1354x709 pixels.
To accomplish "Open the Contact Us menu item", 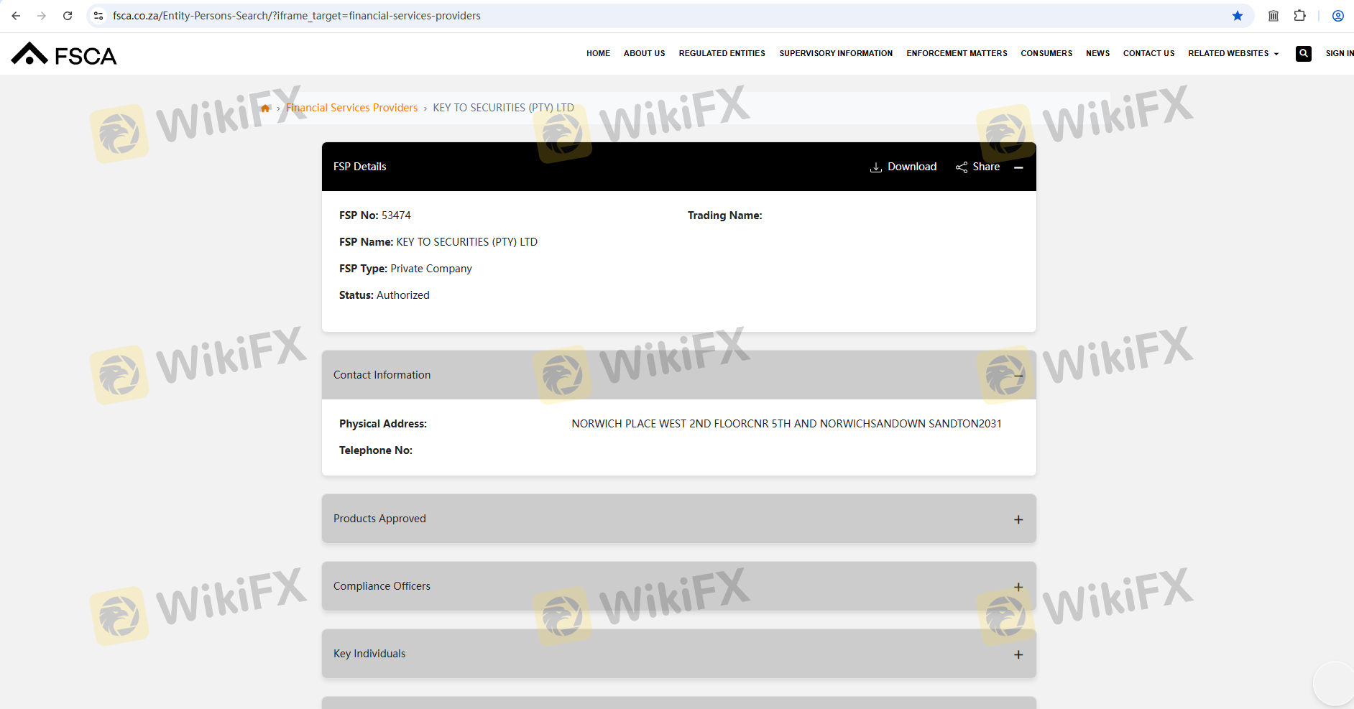I will [1148, 53].
